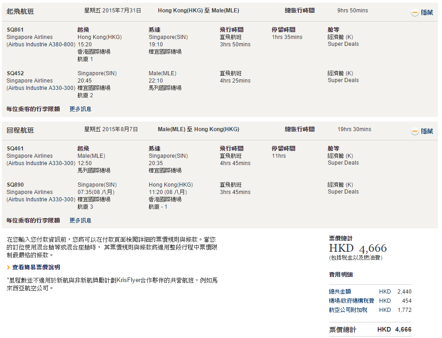Viewport: 442px width, 338px height.
Task: Click the large HKD 4,666 total fare
Action: click(x=358, y=249)
